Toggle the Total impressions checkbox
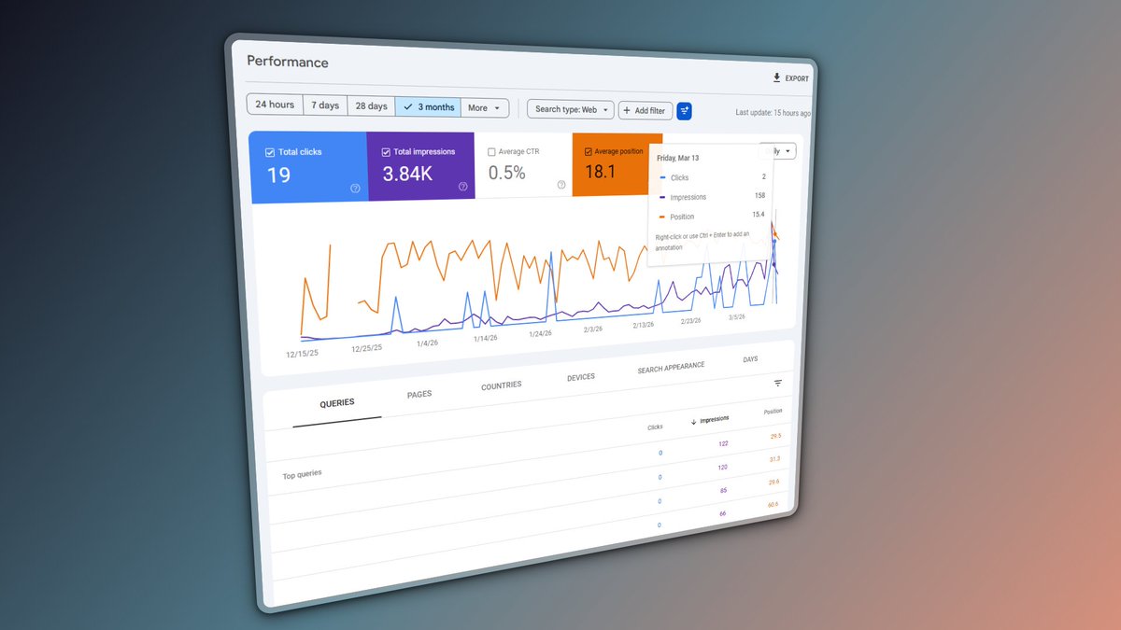This screenshot has width=1121, height=630. point(386,151)
